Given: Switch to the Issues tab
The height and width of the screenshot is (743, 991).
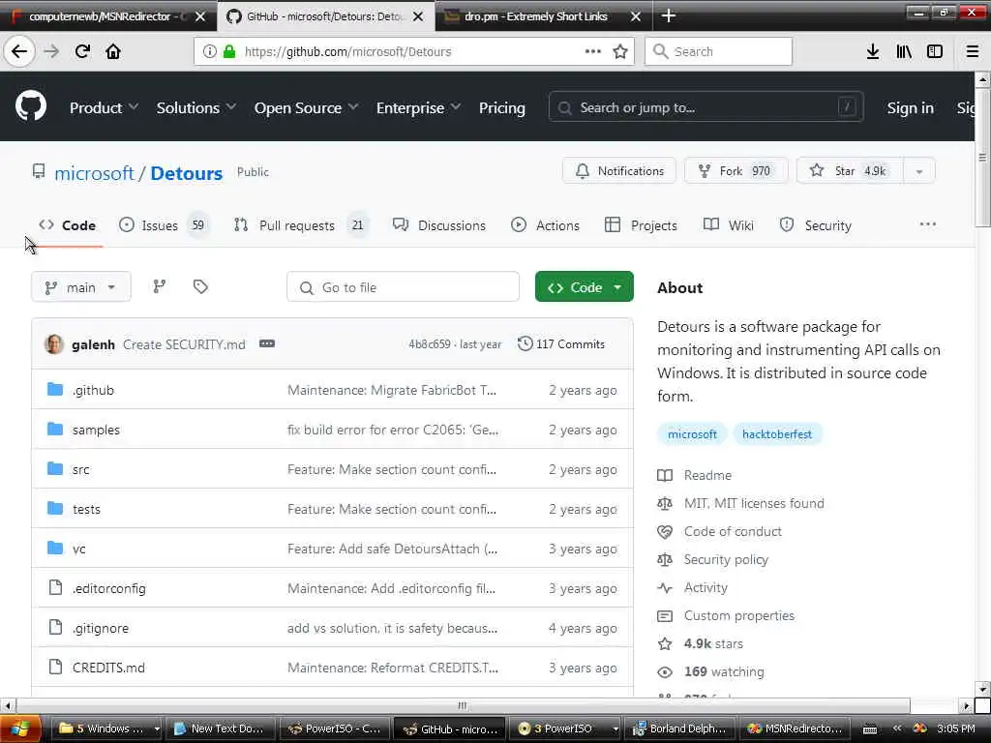Looking at the screenshot, I should tap(165, 224).
